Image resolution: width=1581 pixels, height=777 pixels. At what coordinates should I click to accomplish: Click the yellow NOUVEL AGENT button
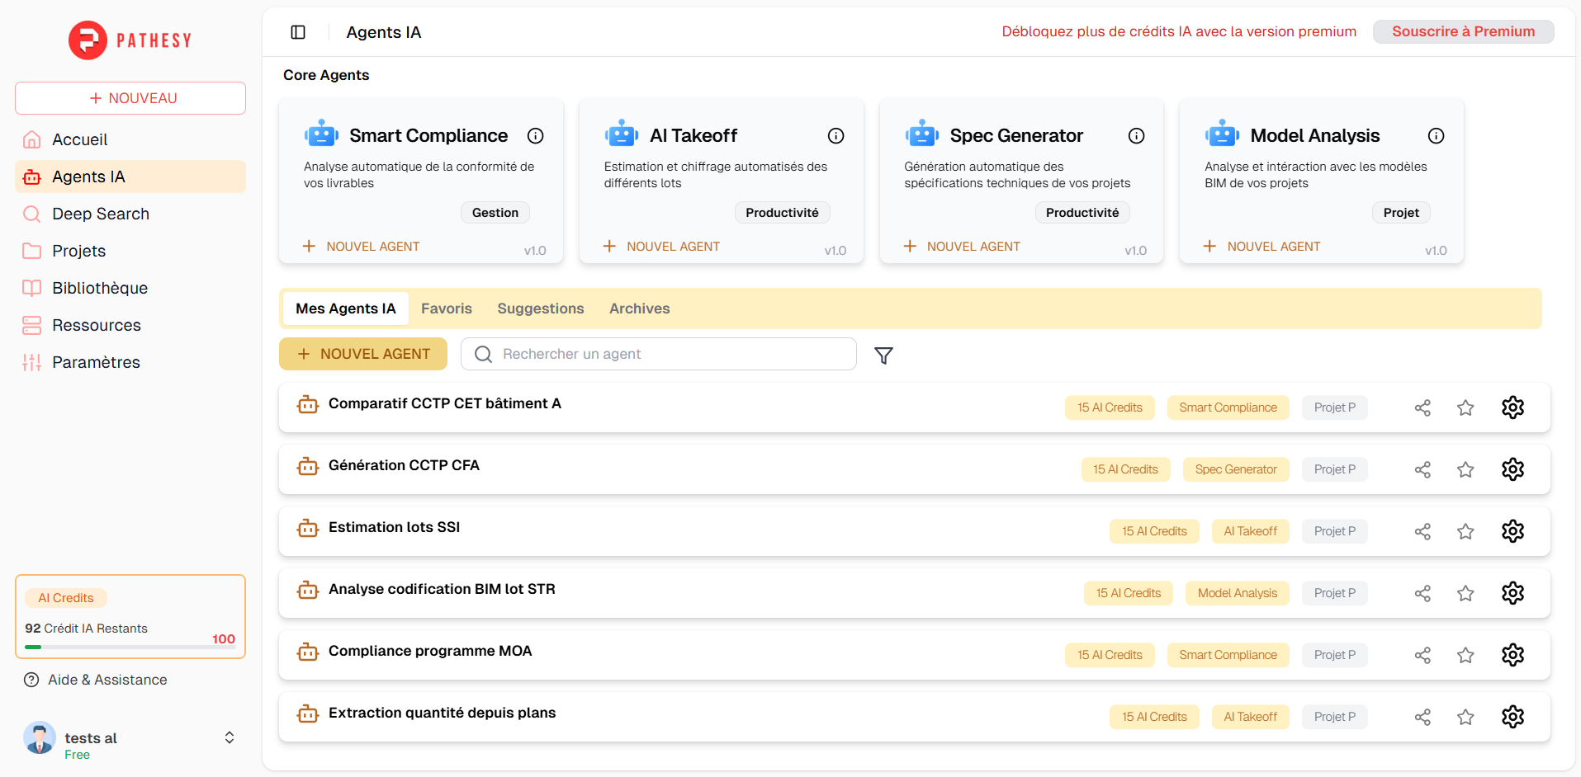click(363, 354)
